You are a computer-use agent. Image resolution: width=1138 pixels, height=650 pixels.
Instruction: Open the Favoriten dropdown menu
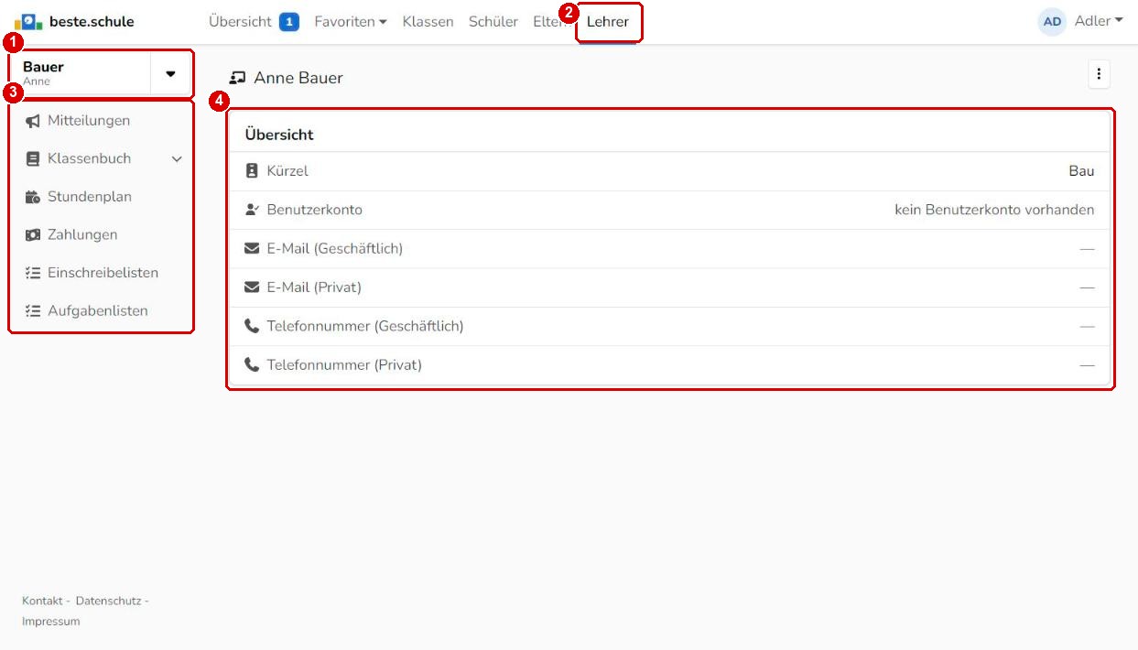[x=351, y=22]
